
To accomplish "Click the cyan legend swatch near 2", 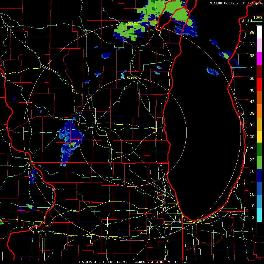I will (x=259, y=215).
